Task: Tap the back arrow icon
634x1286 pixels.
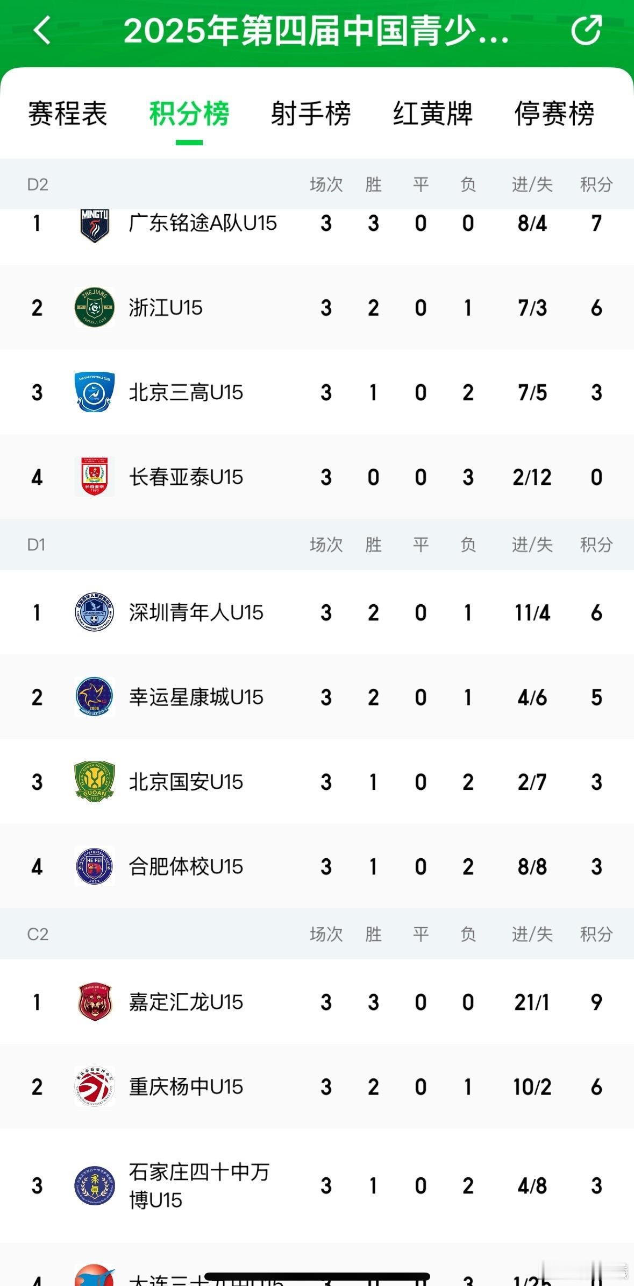Action: (42, 30)
